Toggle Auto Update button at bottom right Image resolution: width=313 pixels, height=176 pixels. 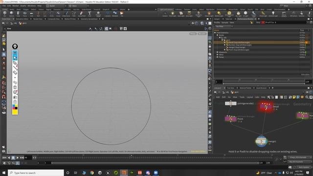click(304, 167)
